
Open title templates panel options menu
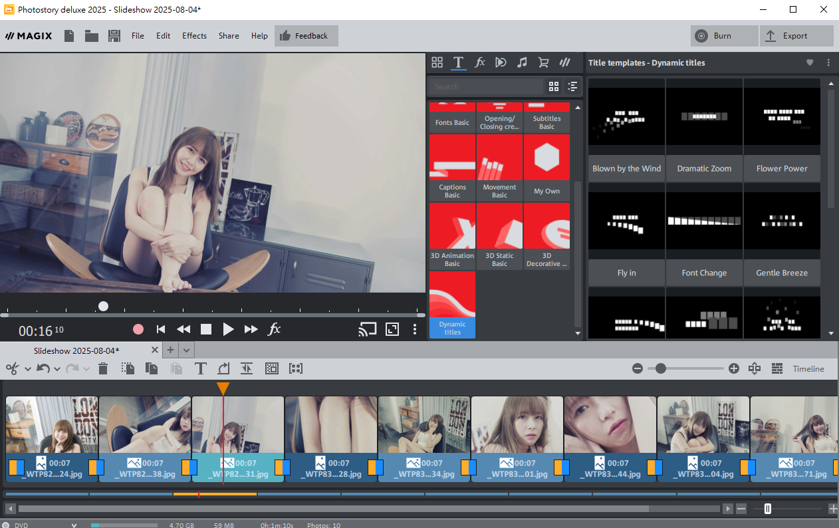(x=828, y=63)
